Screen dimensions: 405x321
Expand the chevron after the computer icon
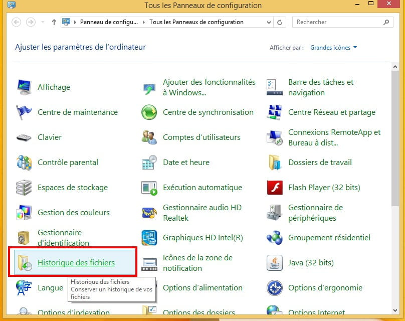pos(75,22)
